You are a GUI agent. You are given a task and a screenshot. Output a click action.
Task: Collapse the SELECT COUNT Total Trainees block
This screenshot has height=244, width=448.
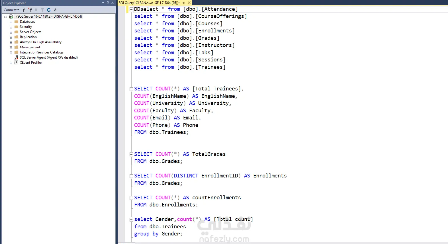pos(131,89)
